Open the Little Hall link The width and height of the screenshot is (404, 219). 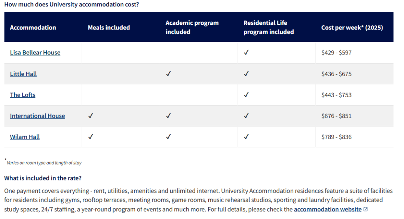pyautogui.click(x=23, y=74)
